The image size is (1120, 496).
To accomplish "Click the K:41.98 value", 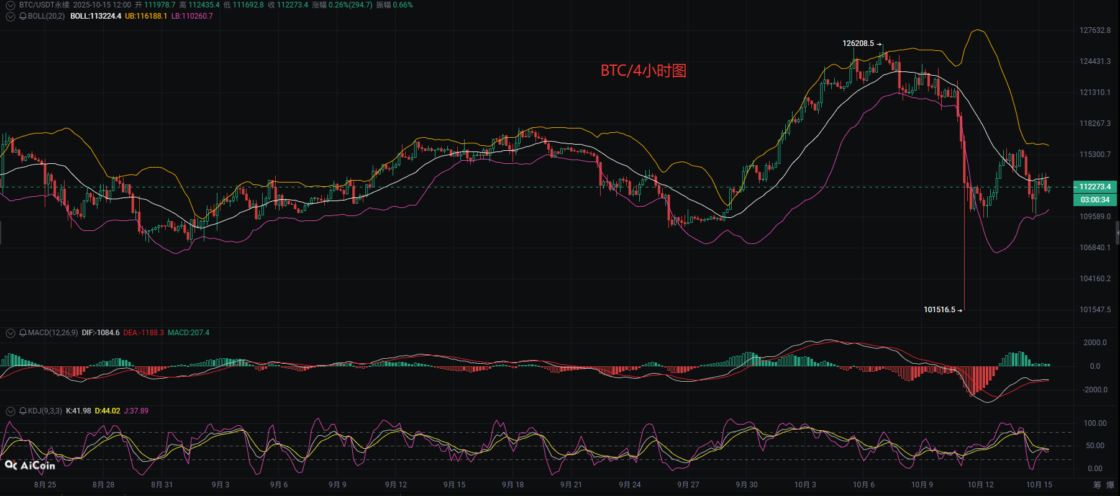I will 78,411.
